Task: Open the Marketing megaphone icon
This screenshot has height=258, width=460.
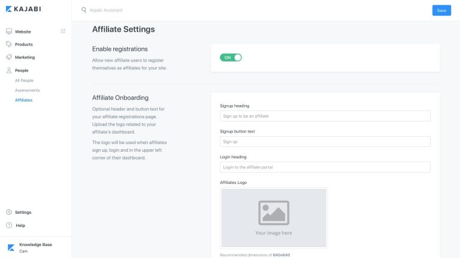Action: click(9, 57)
